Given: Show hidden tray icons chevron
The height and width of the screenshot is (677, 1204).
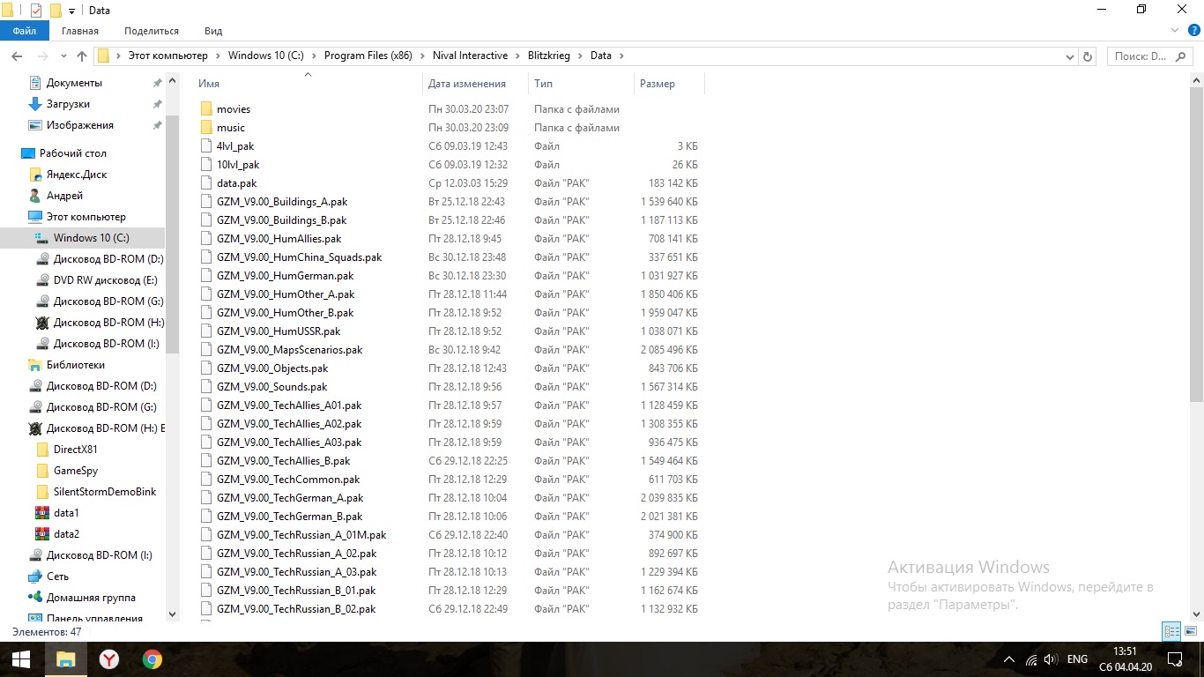Looking at the screenshot, I should point(1010,659).
